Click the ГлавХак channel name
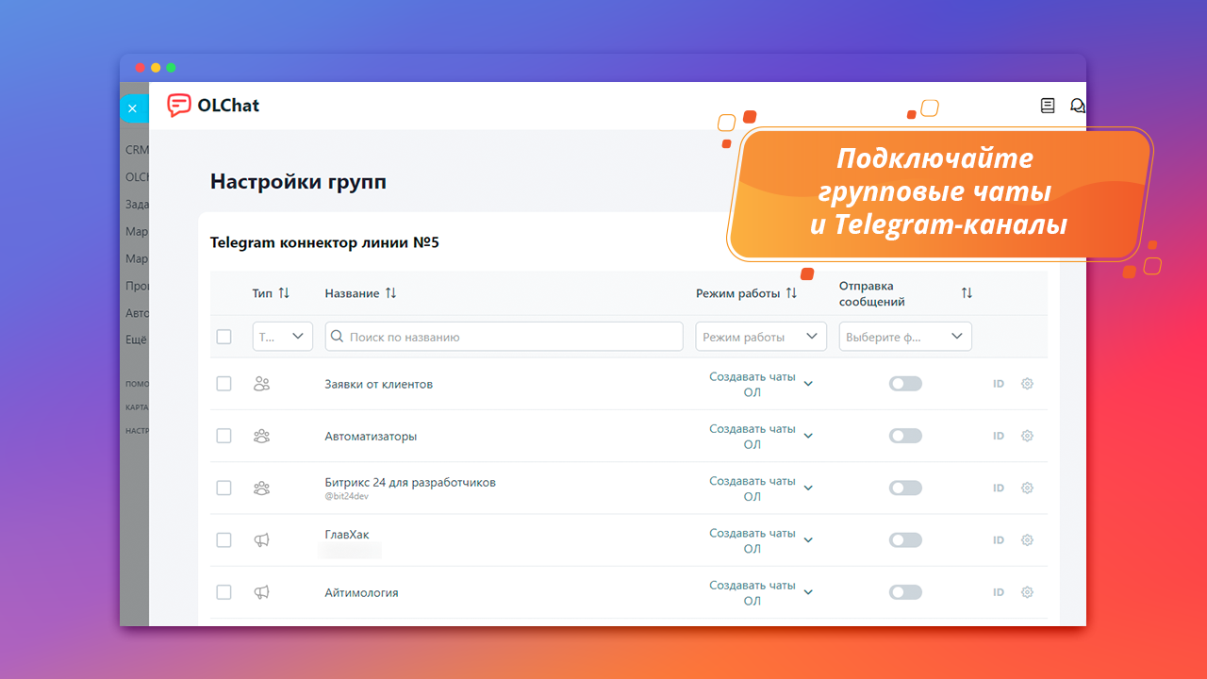The image size is (1207, 679). pyautogui.click(x=347, y=535)
